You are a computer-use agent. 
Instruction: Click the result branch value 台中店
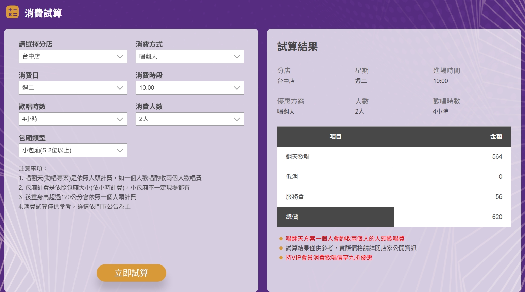click(x=286, y=81)
